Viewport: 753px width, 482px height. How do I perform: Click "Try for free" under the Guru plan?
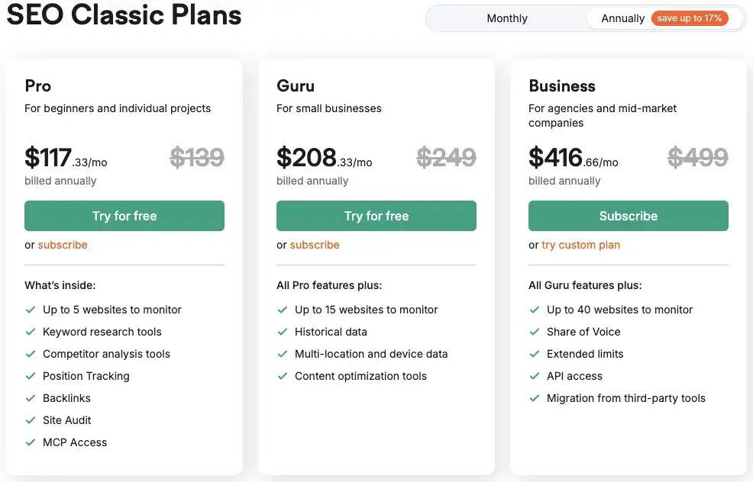click(376, 216)
